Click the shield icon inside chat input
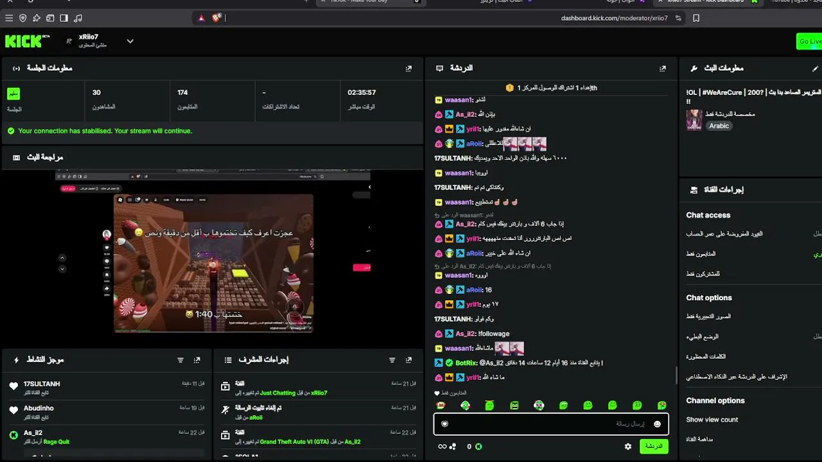The image size is (822, 462). point(444,424)
